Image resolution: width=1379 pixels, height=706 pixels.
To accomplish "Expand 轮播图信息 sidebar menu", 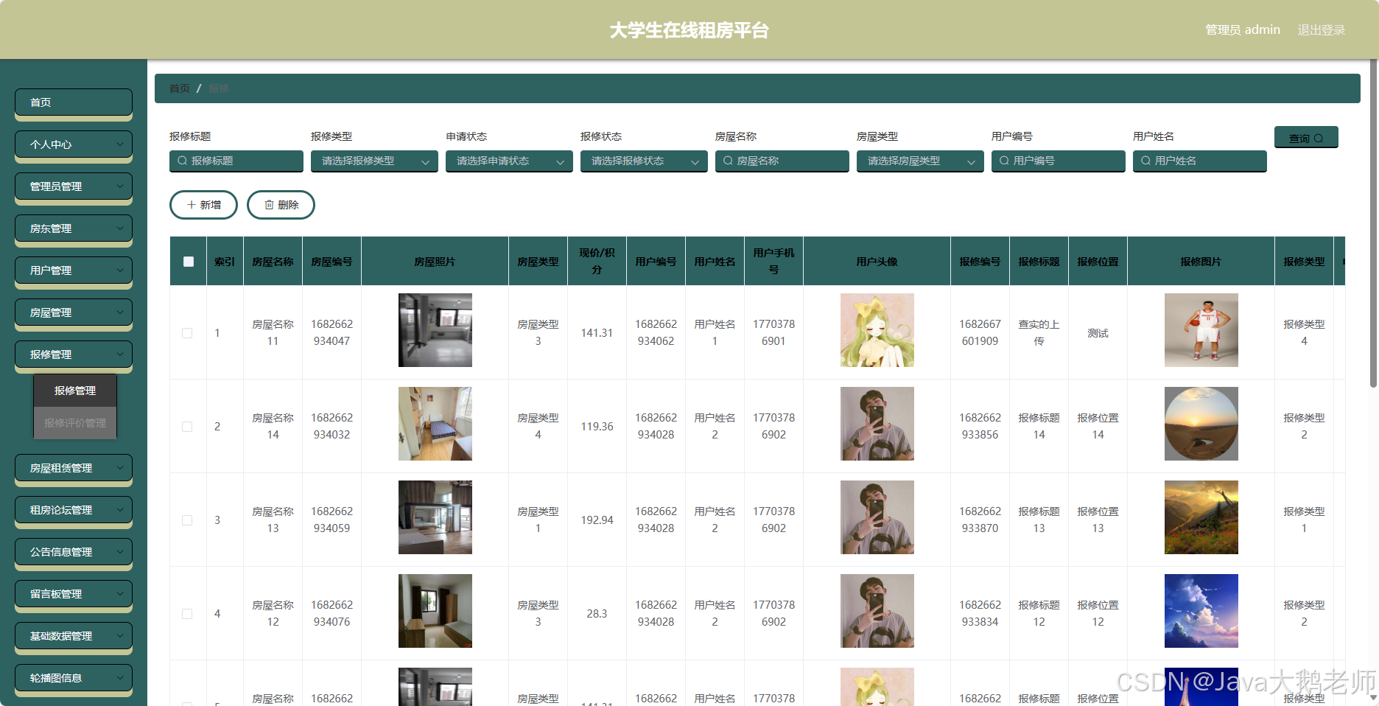I will (74, 678).
